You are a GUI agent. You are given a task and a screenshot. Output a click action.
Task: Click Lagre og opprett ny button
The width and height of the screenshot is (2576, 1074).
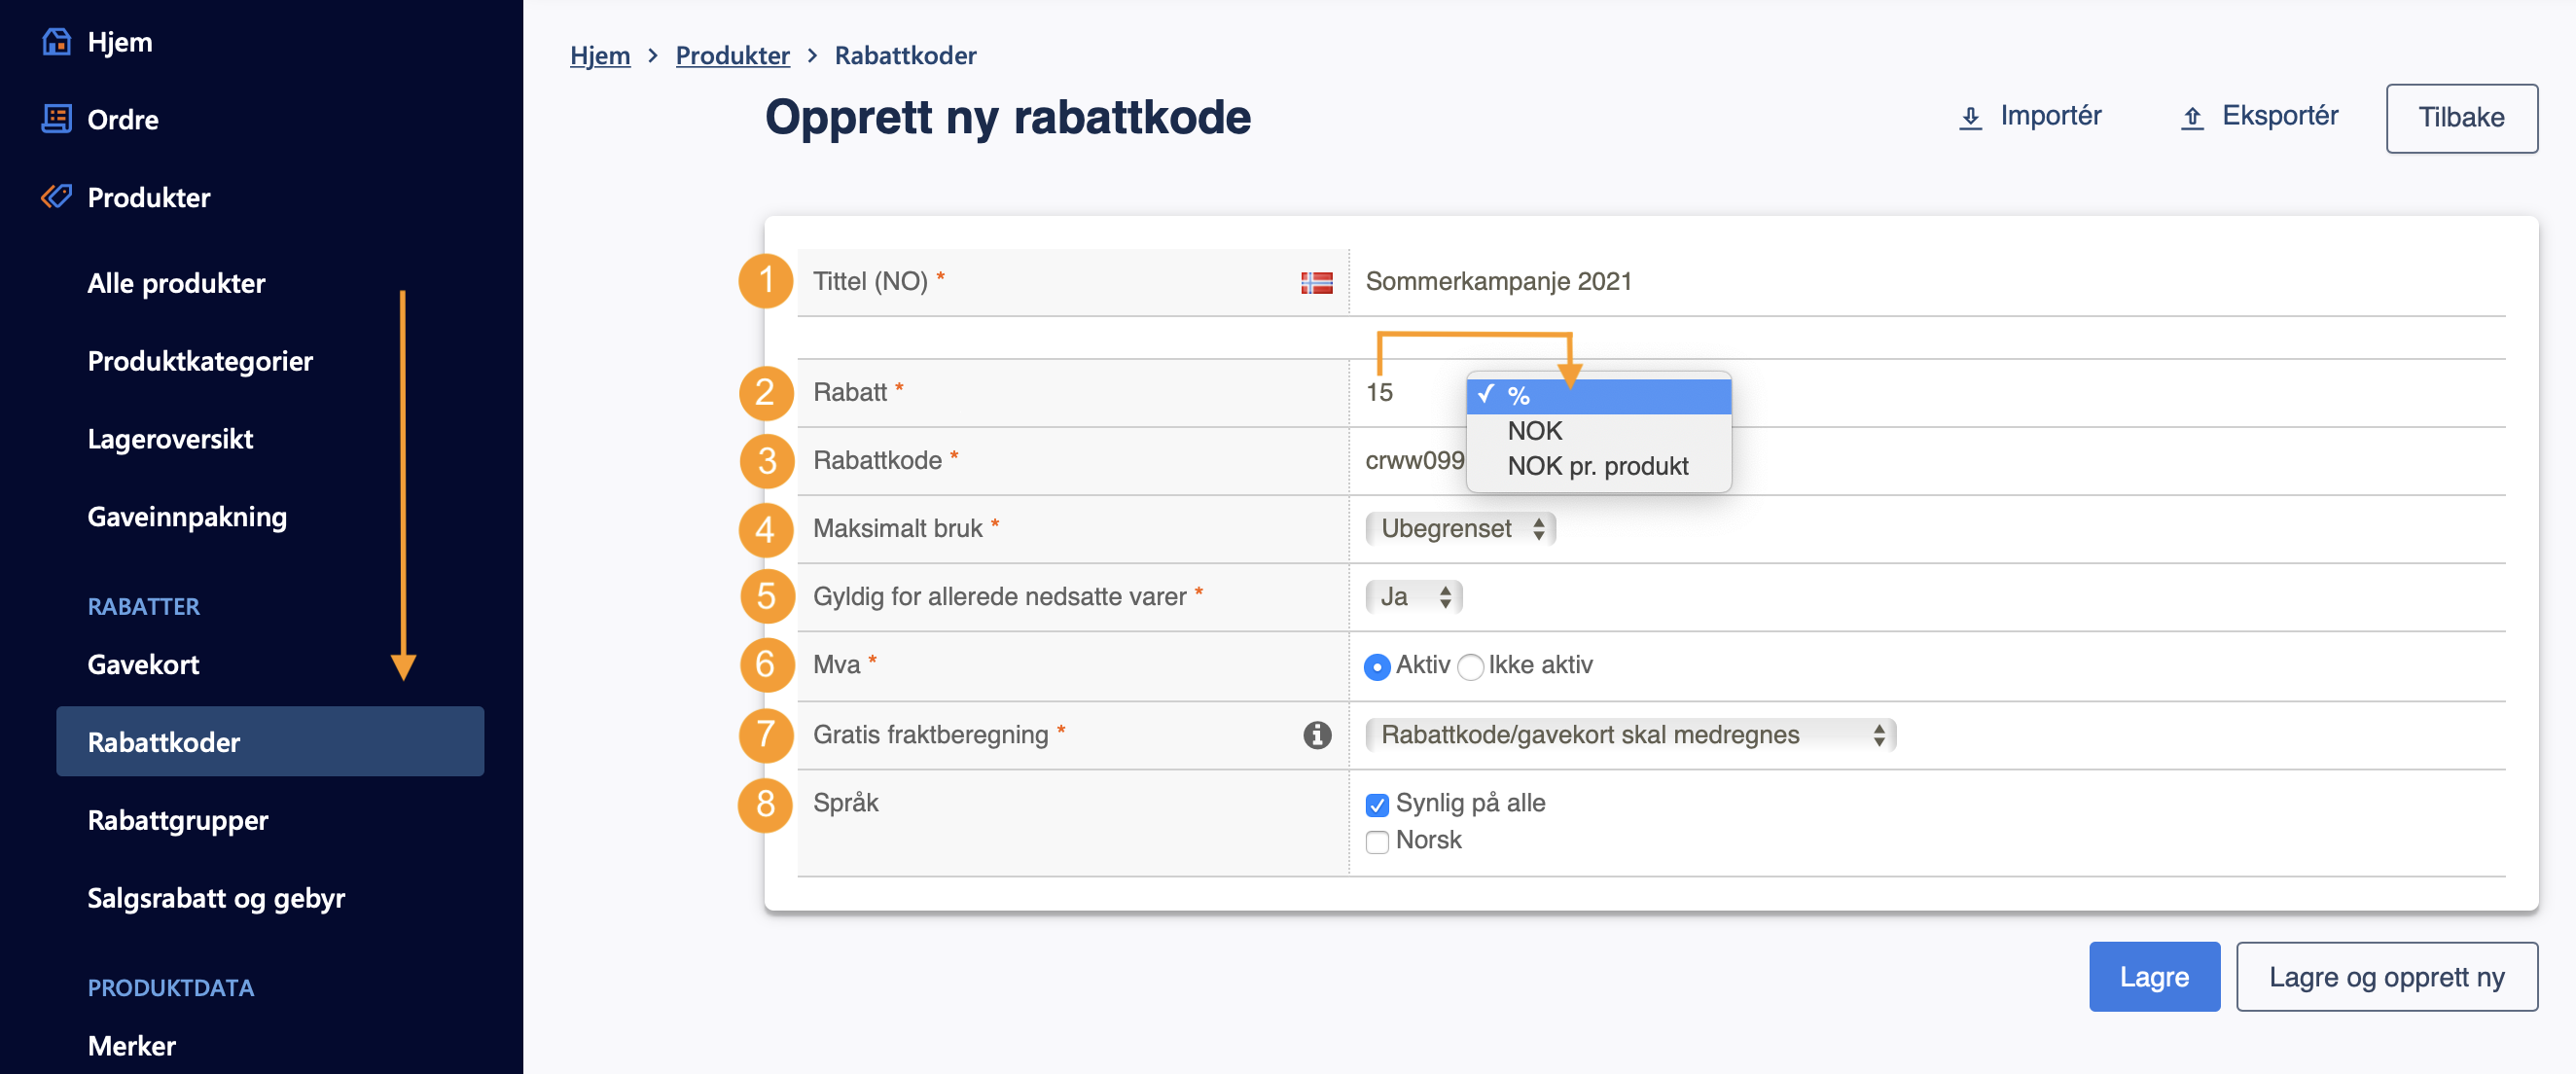coord(2386,977)
